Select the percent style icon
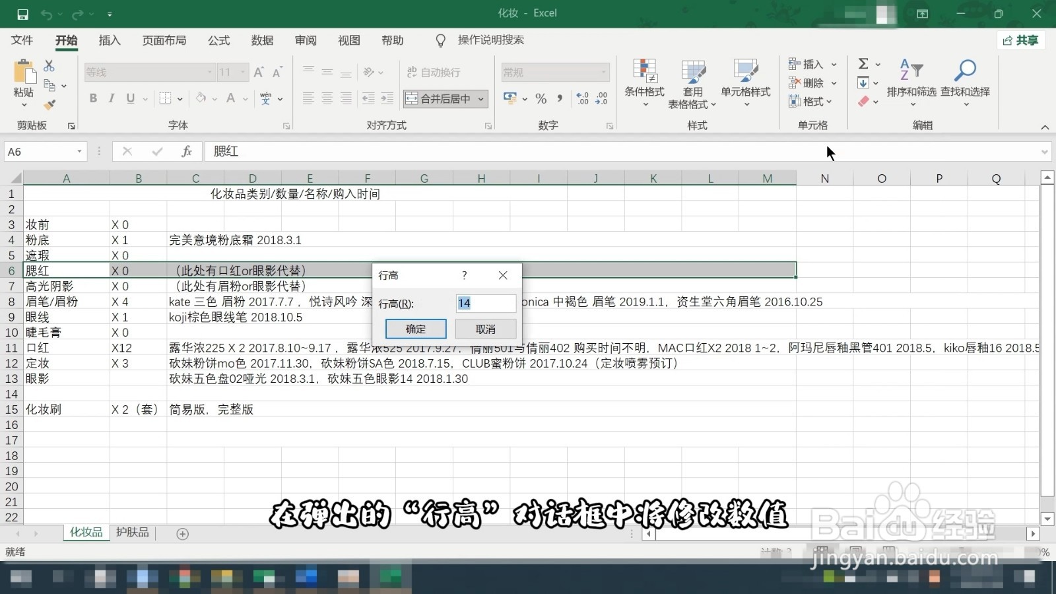1056x594 pixels. (541, 98)
